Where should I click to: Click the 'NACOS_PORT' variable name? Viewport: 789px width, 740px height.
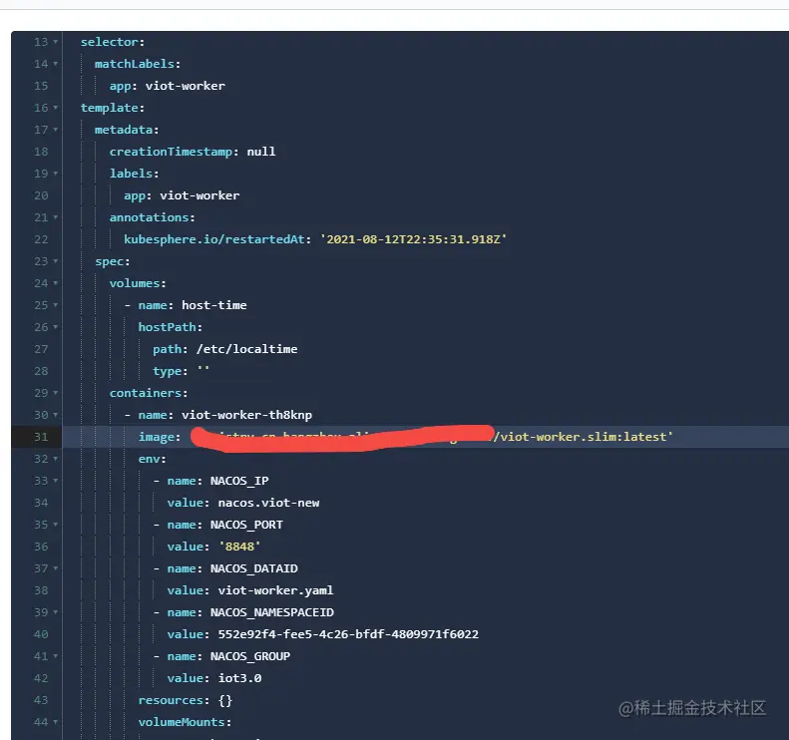click(x=246, y=525)
